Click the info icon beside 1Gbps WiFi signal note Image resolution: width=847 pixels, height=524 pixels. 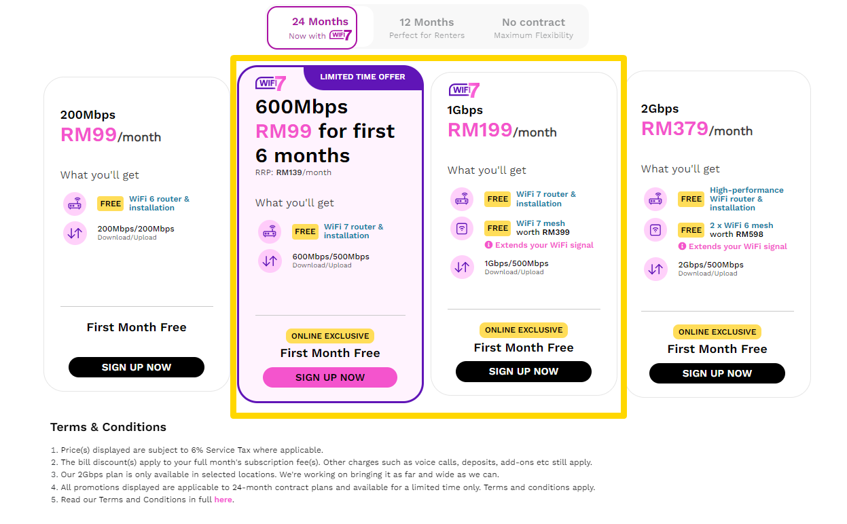[488, 245]
